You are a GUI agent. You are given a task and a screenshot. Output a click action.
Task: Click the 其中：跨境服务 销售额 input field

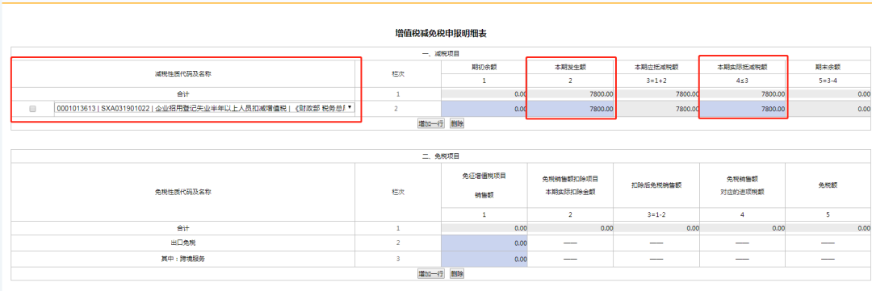(x=484, y=259)
